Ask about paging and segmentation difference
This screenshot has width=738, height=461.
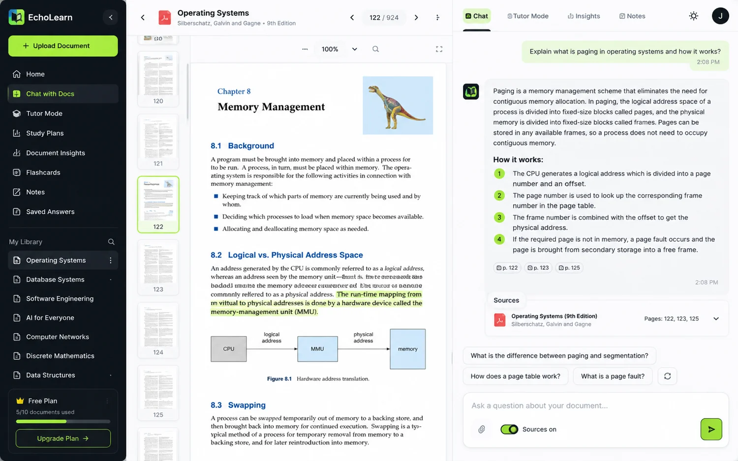[559, 356]
